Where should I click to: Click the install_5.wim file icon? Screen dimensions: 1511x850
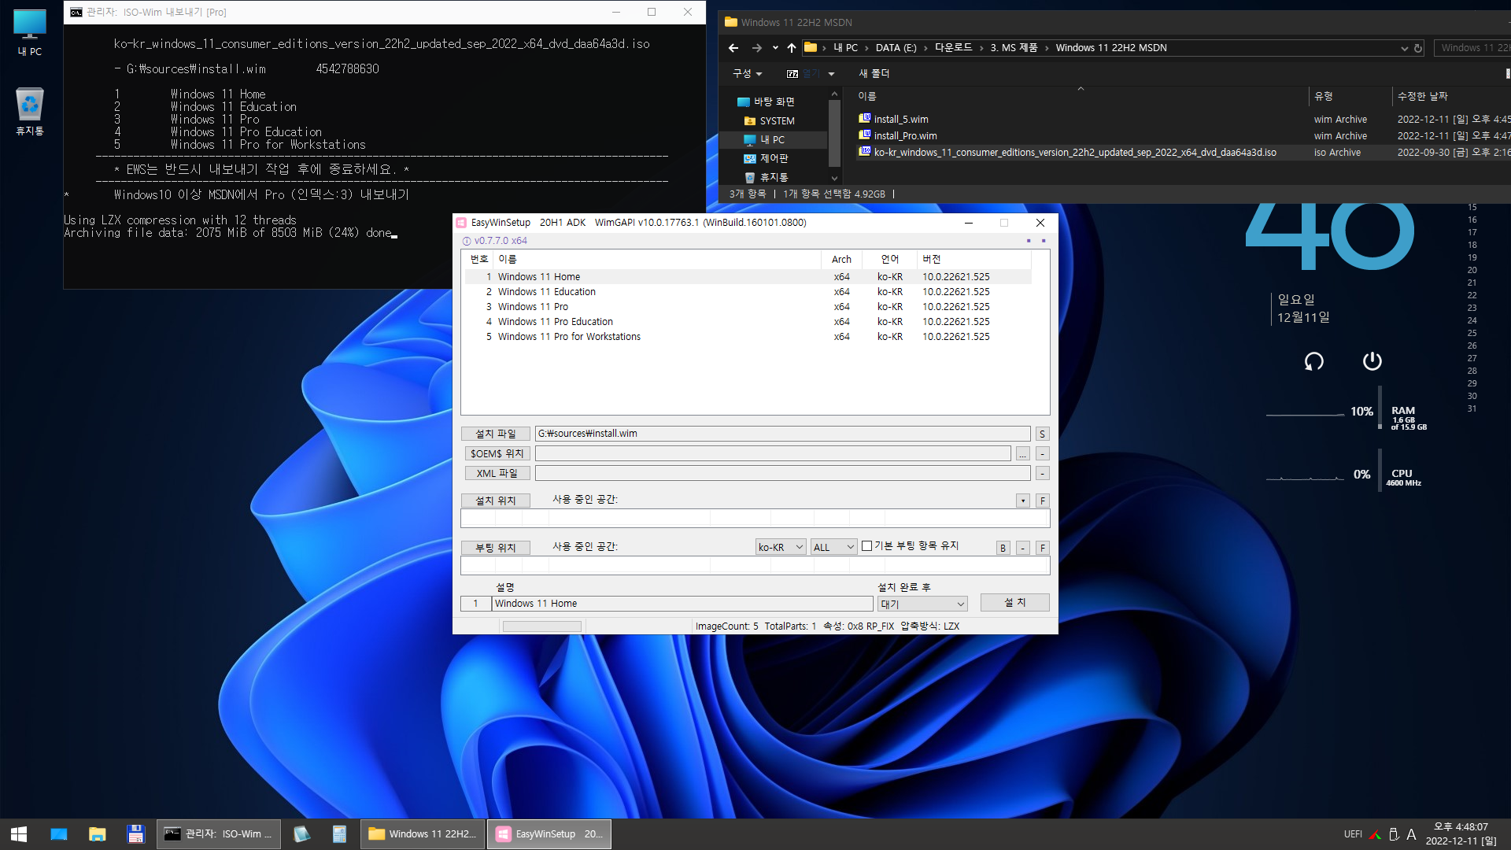[865, 119]
